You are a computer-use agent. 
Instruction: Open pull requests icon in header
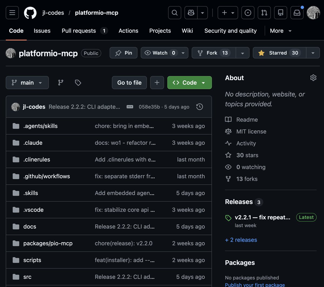tap(264, 13)
